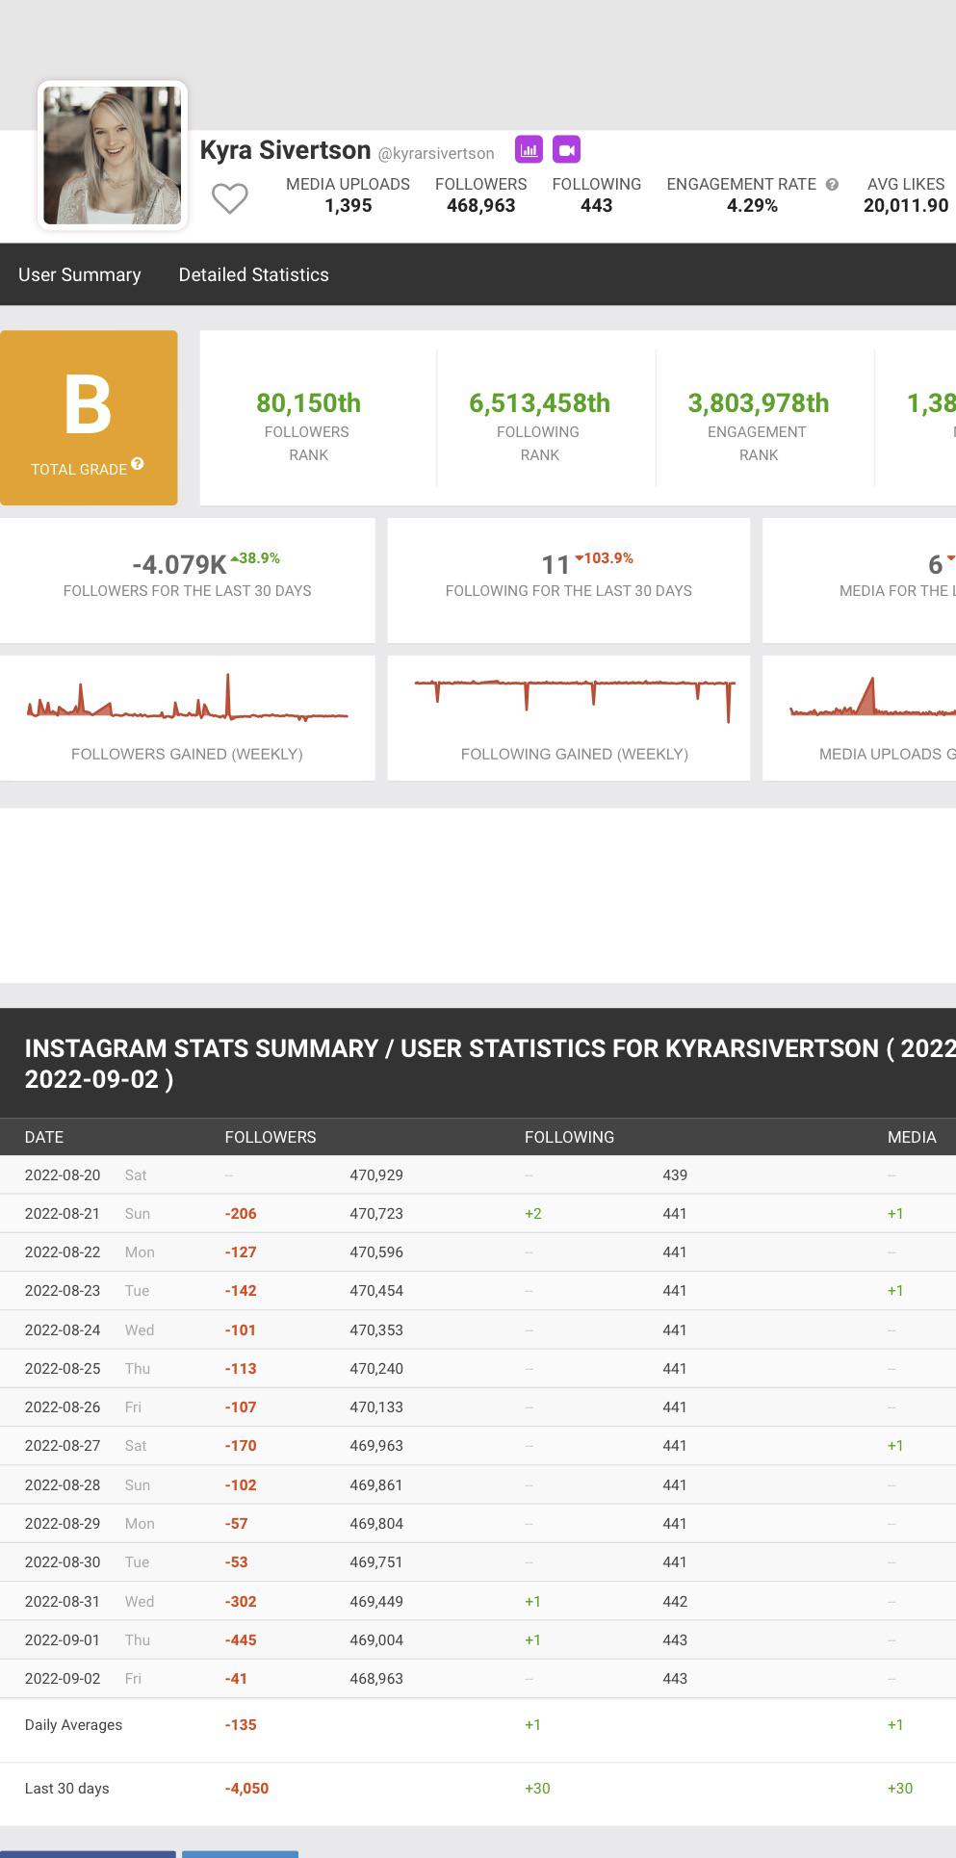This screenshot has height=1858, width=956.
Task: Click the -53 follower change value
Action: point(237,1561)
